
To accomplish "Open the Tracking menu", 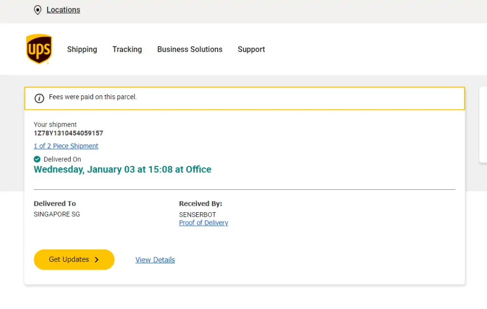I will [127, 49].
